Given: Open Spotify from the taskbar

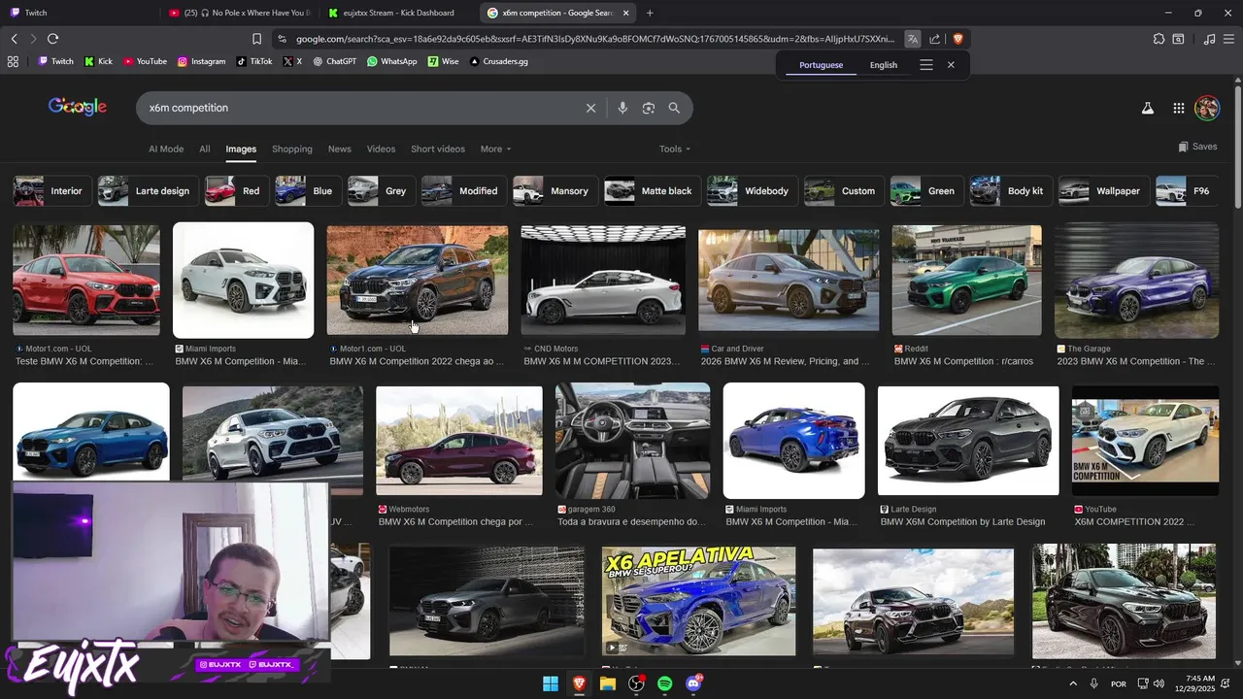Looking at the screenshot, I should pos(664,683).
